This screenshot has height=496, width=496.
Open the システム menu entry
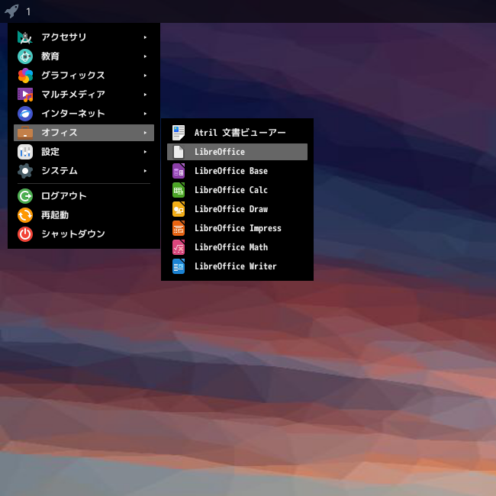(x=84, y=171)
